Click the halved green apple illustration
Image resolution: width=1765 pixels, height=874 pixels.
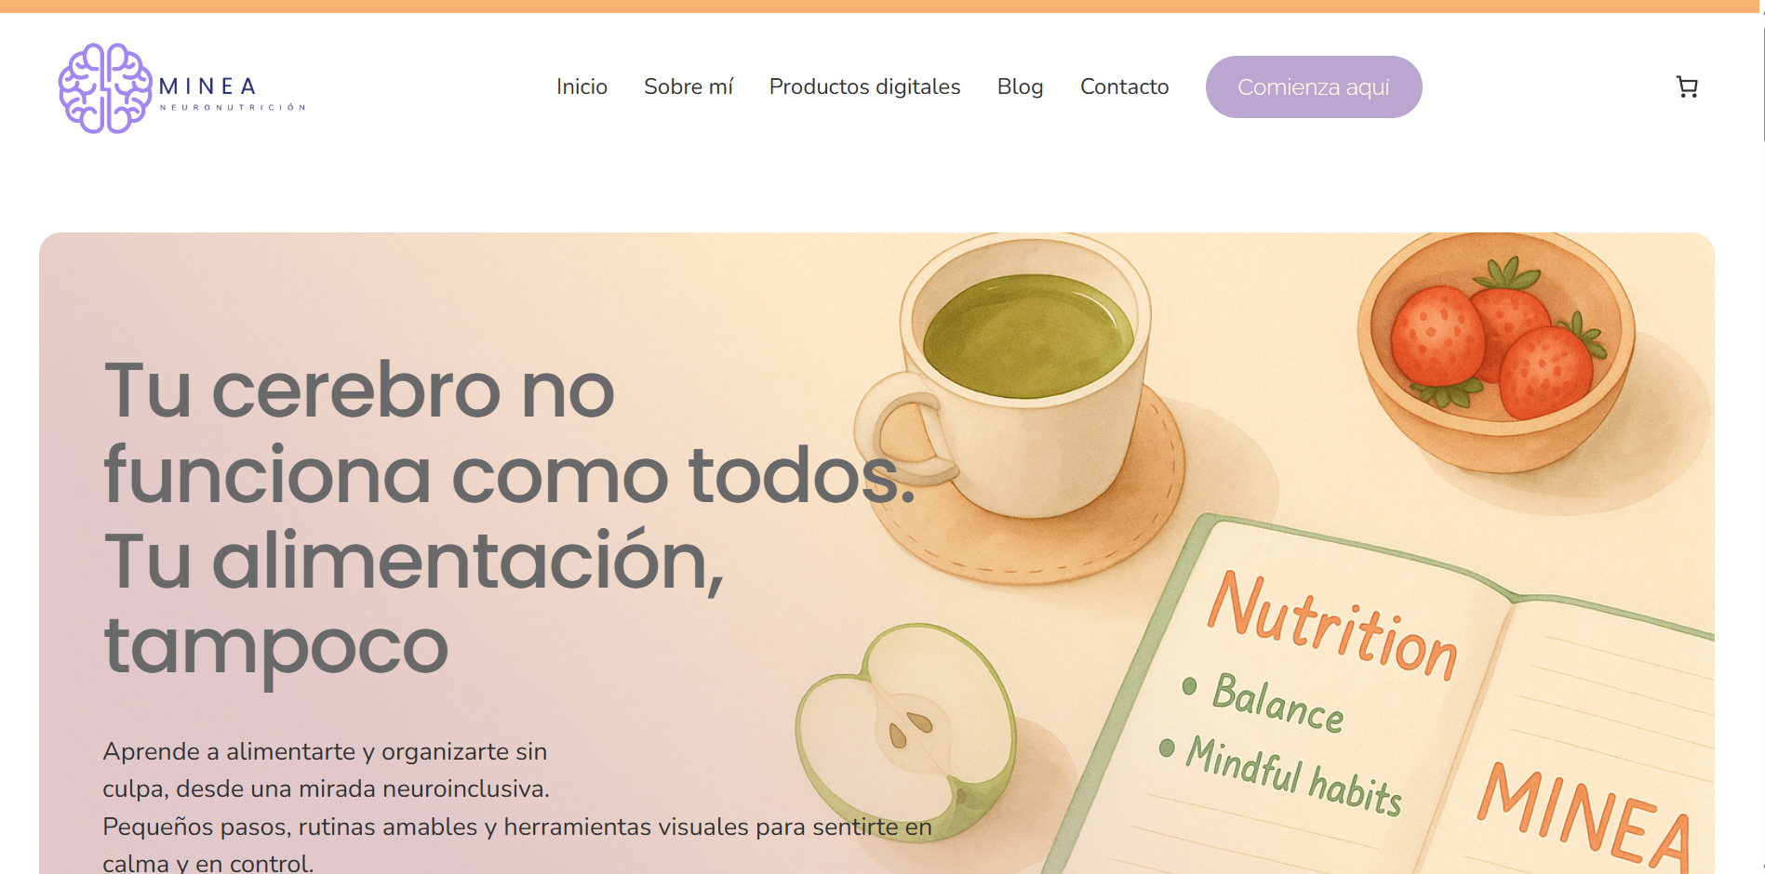[905, 732]
